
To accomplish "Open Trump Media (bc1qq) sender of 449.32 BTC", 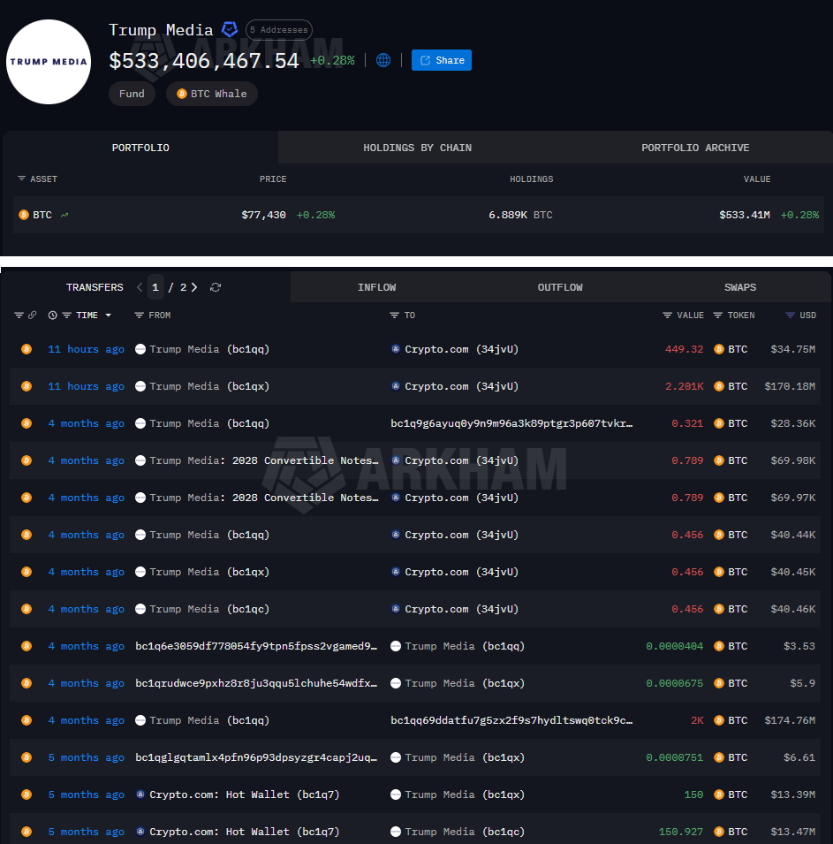I will [x=209, y=349].
